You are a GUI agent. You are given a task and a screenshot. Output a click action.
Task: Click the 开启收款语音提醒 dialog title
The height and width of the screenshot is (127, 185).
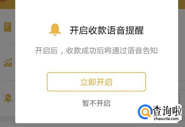pyautogui.click(x=107, y=30)
